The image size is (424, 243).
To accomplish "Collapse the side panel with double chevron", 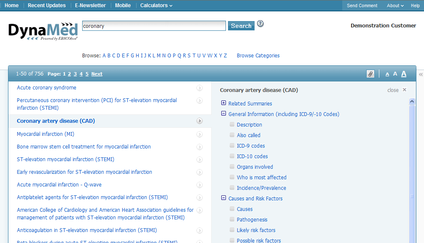I will [x=421, y=74].
